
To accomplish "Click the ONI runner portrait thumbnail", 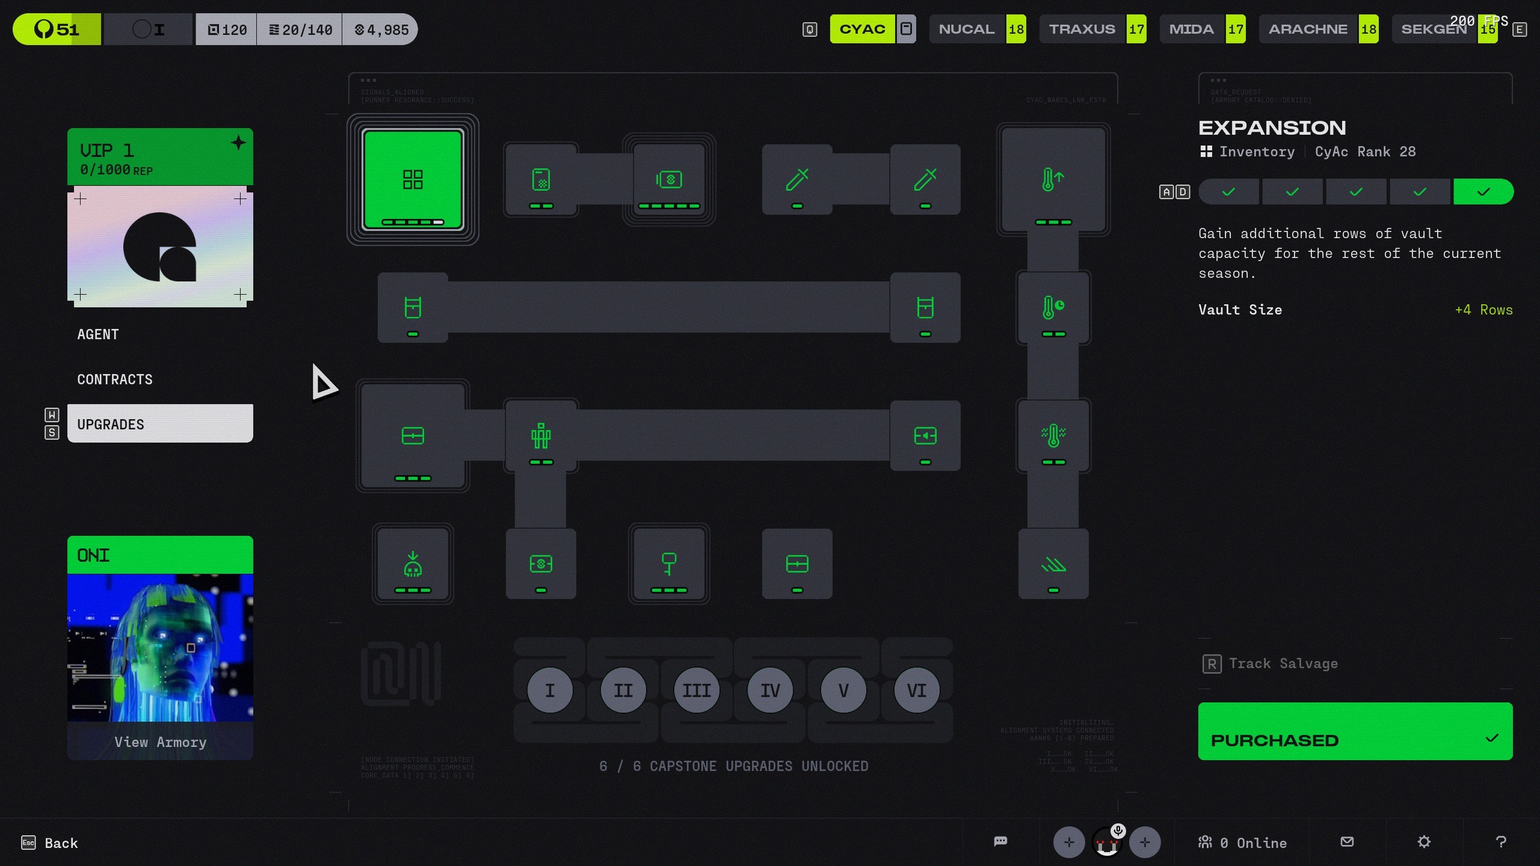I will (160, 647).
